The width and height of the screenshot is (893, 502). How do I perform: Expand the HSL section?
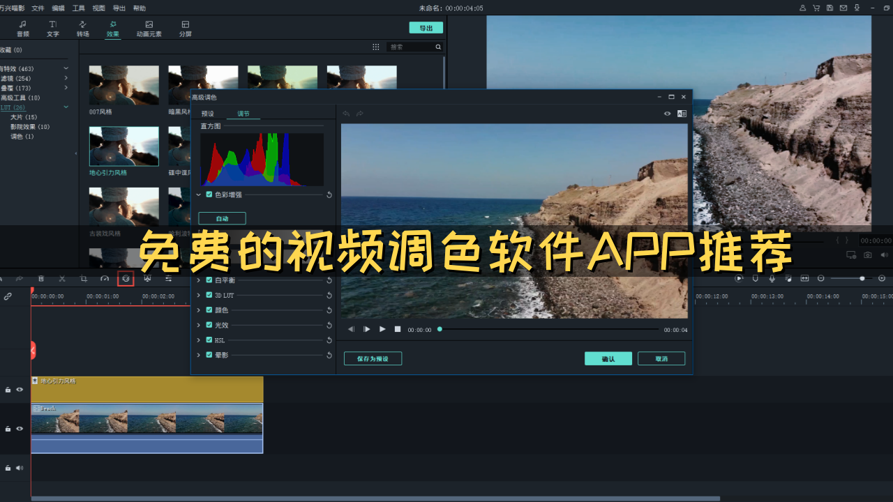[x=199, y=340]
